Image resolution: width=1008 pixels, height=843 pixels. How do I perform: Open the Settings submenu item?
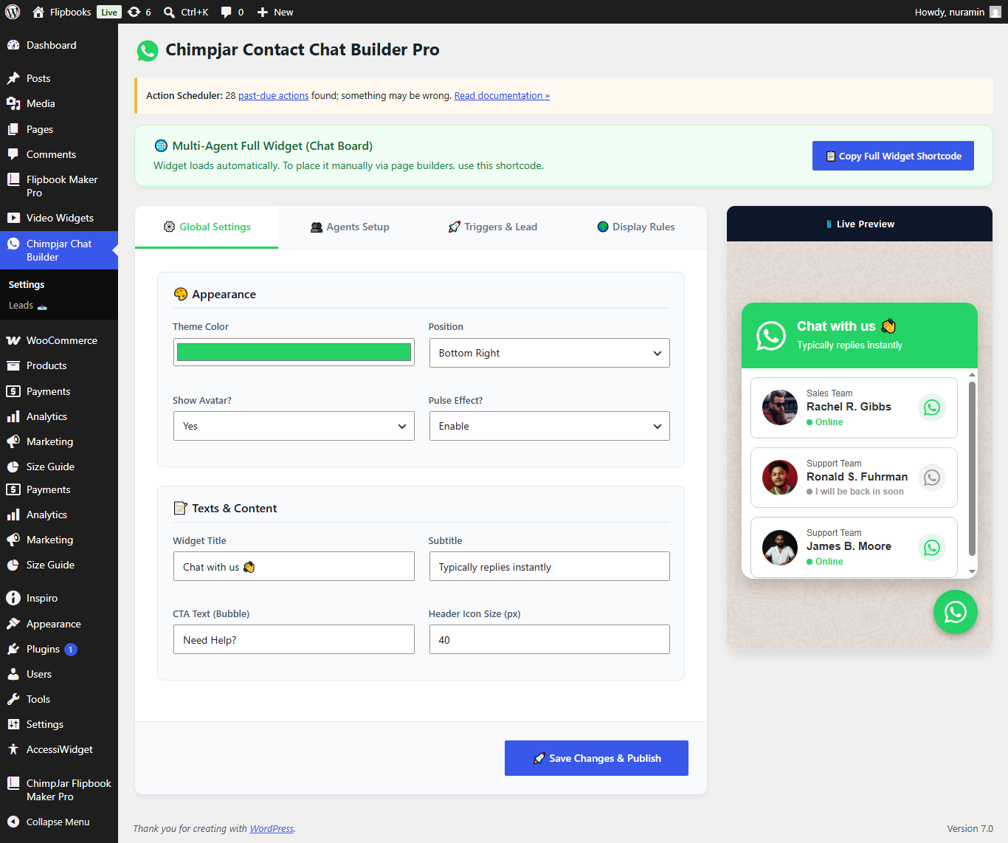click(x=27, y=284)
